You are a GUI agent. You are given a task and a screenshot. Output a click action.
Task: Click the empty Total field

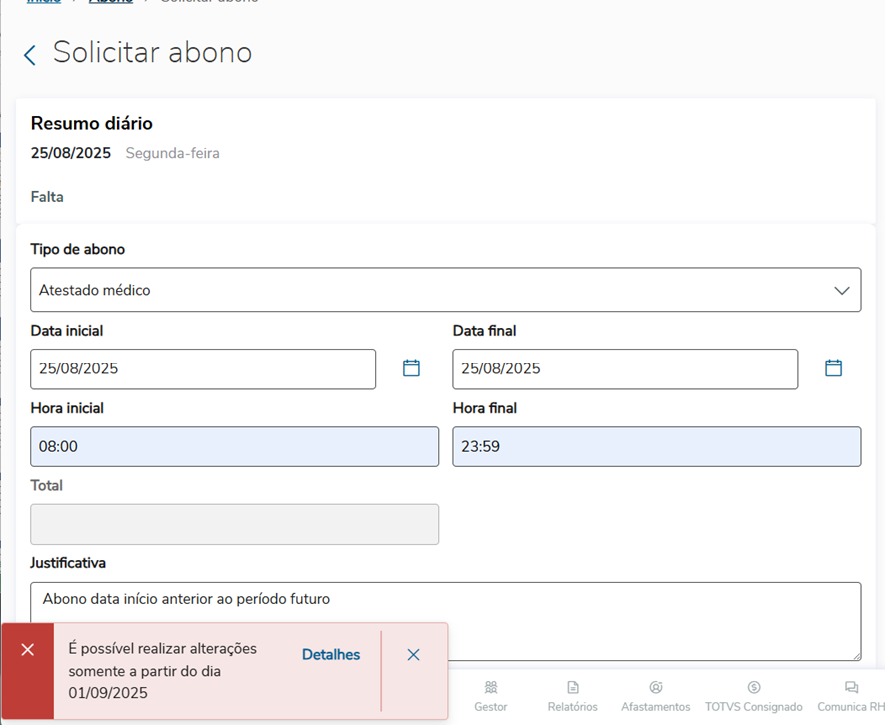[234, 524]
